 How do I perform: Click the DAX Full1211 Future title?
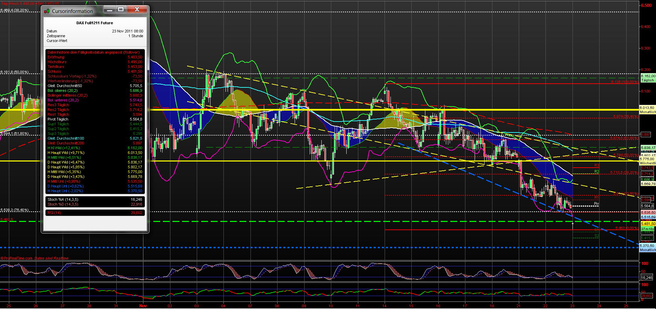94,23
